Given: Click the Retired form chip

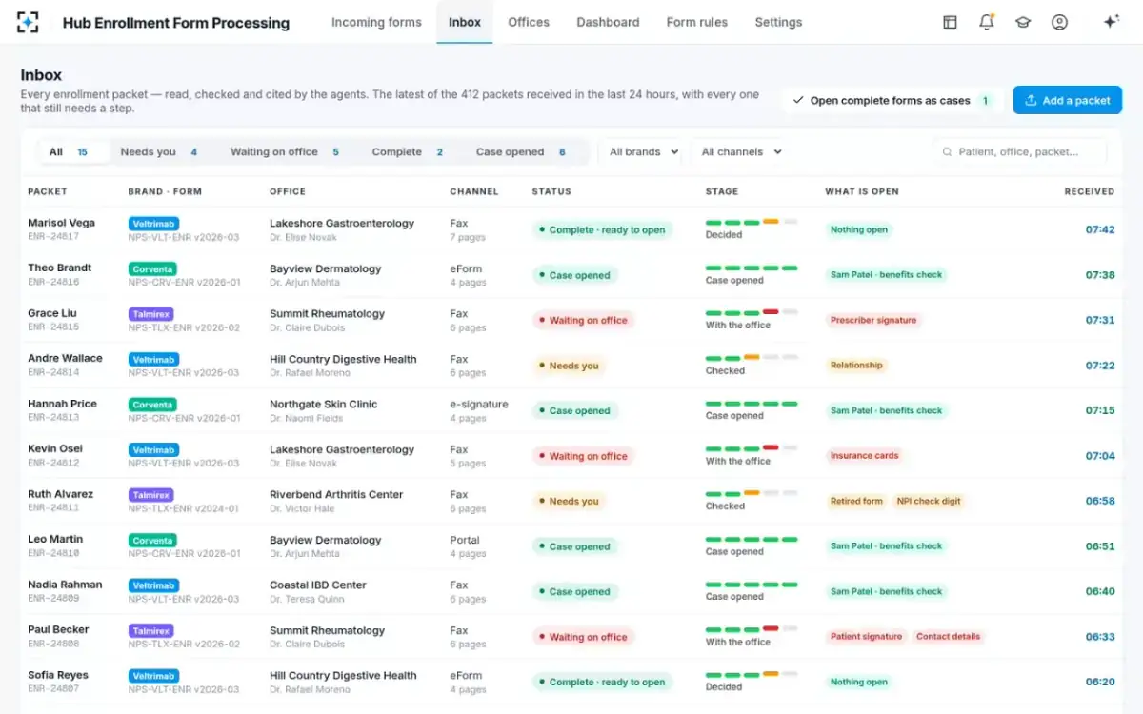Looking at the screenshot, I should tap(856, 502).
